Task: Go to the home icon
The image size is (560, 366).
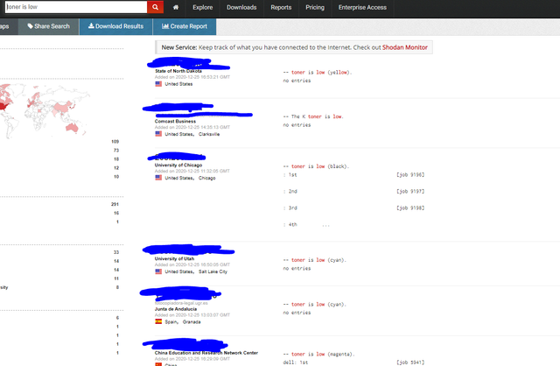Action: click(176, 7)
